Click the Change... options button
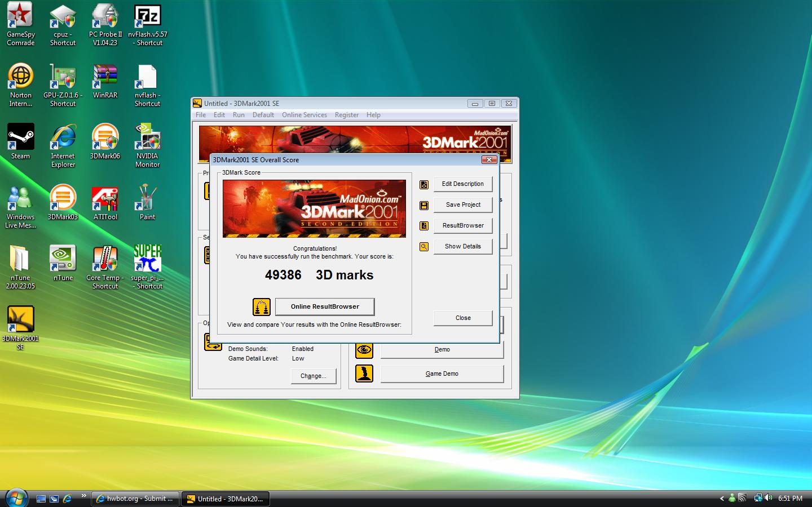Image resolution: width=812 pixels, height=507 pixels. 314,376
